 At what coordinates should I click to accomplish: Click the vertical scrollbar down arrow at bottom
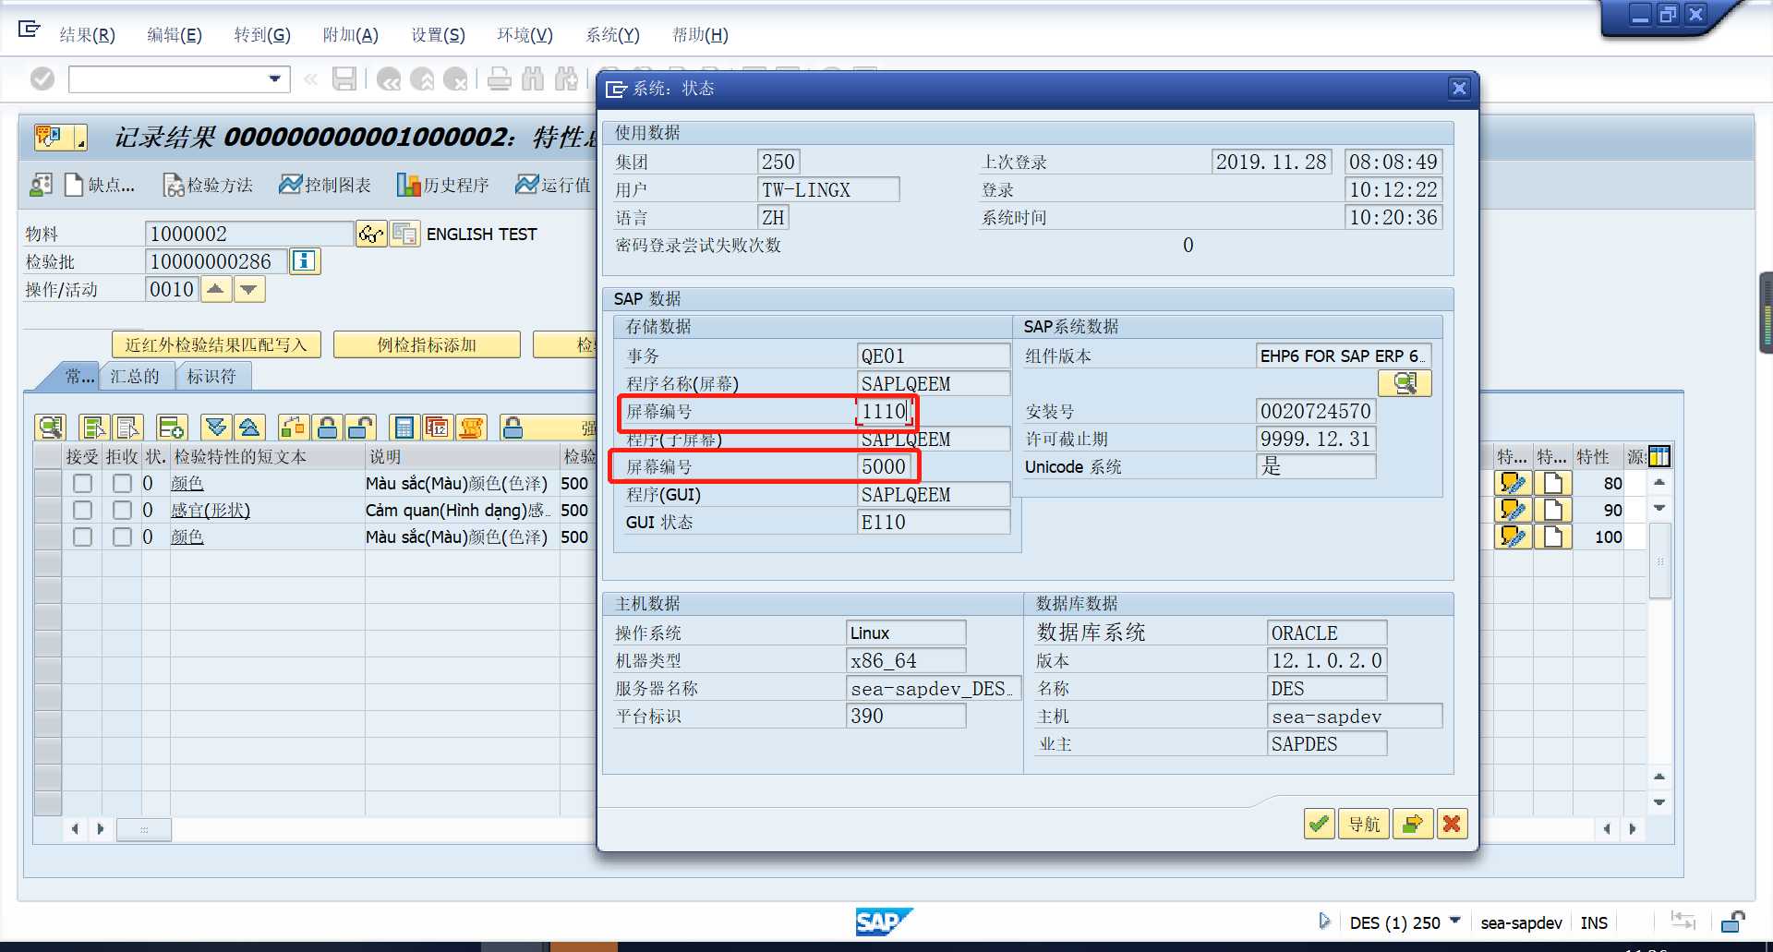1659,802
